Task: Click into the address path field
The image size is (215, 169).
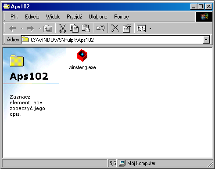Action: point(112,40)
